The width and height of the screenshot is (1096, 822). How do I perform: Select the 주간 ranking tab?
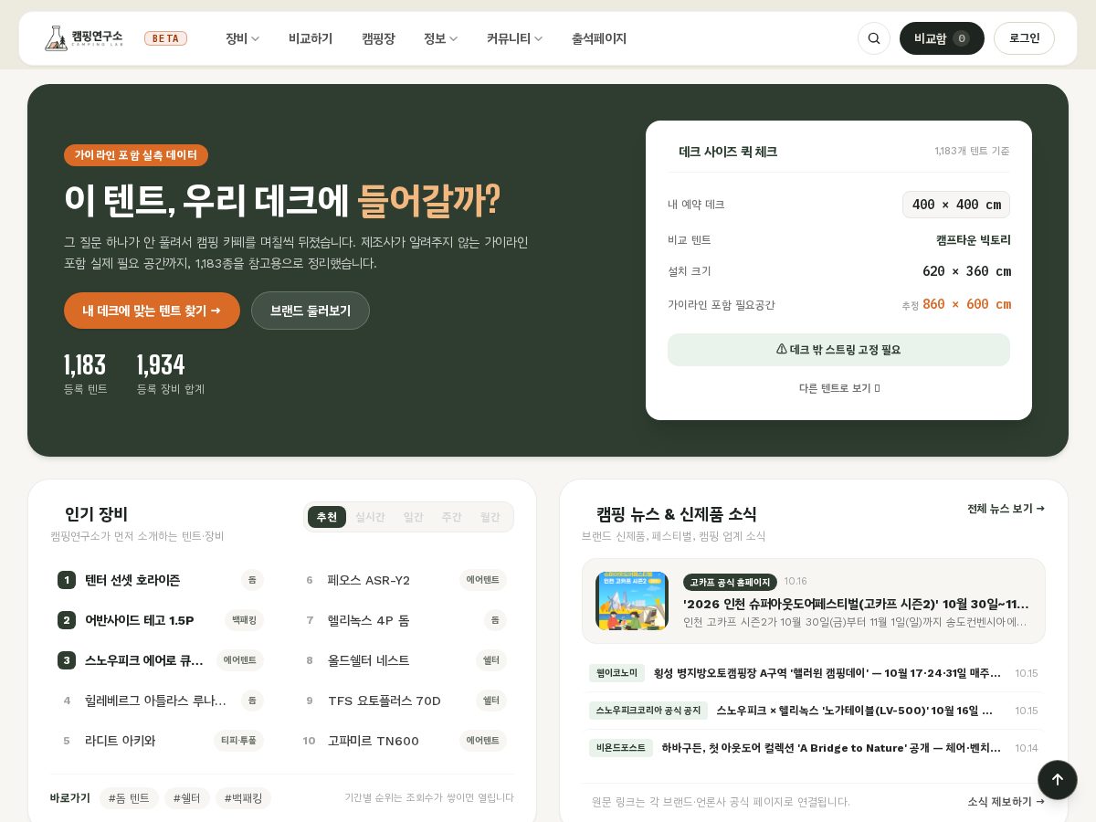452,517
